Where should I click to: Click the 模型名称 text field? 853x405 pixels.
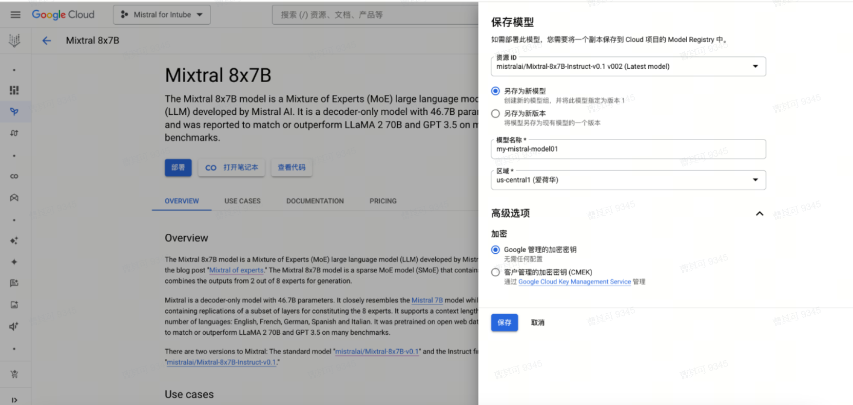(x=628, y=149)
